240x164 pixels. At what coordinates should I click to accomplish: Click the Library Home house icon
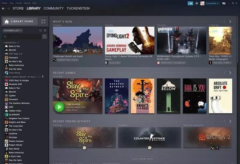click(x=7, y=22)
